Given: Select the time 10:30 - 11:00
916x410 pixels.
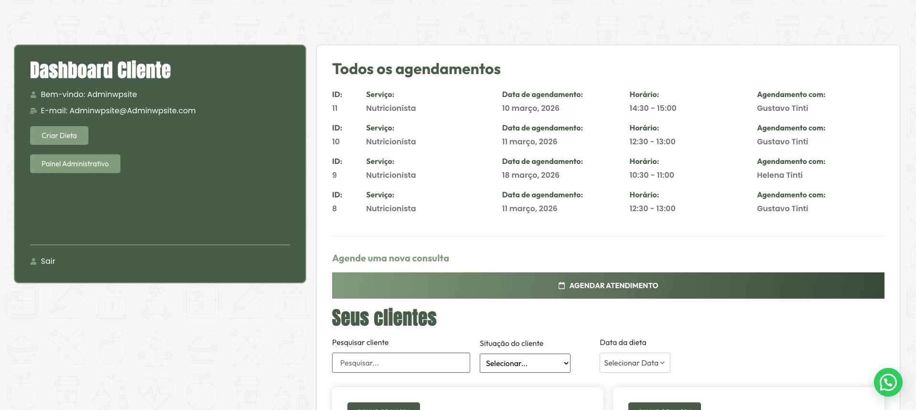Looking at the screenshot, I should (x=652, y=175).
